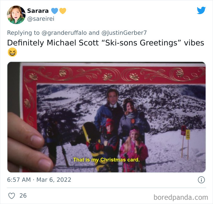Open the tweet info circle icon
This screenshot has width=213, height=204.
(201, 180)
